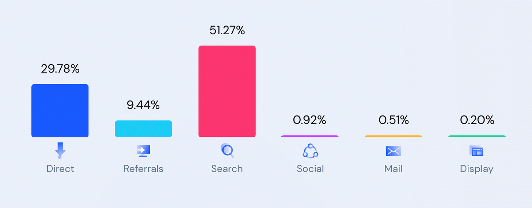The width and height of the screenshot is (532, 208).
Task: Click the Direct label text
Action: click(x=60, y=169)
